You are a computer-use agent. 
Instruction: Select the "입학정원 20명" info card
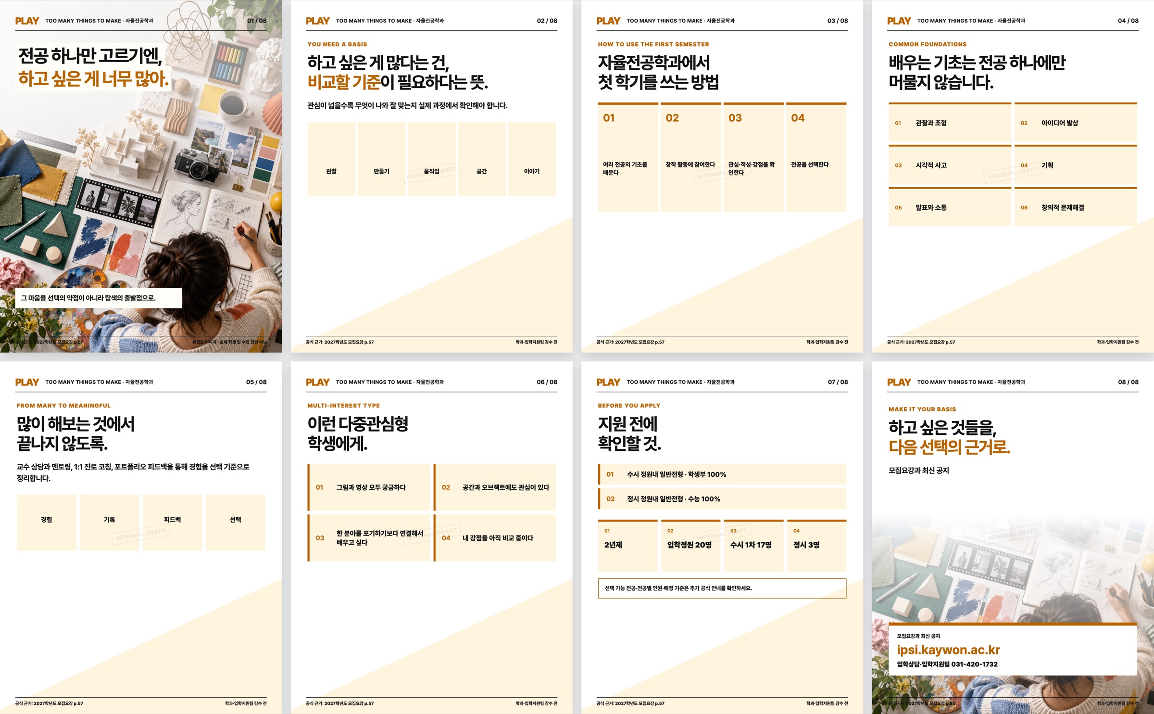(690, 546)
